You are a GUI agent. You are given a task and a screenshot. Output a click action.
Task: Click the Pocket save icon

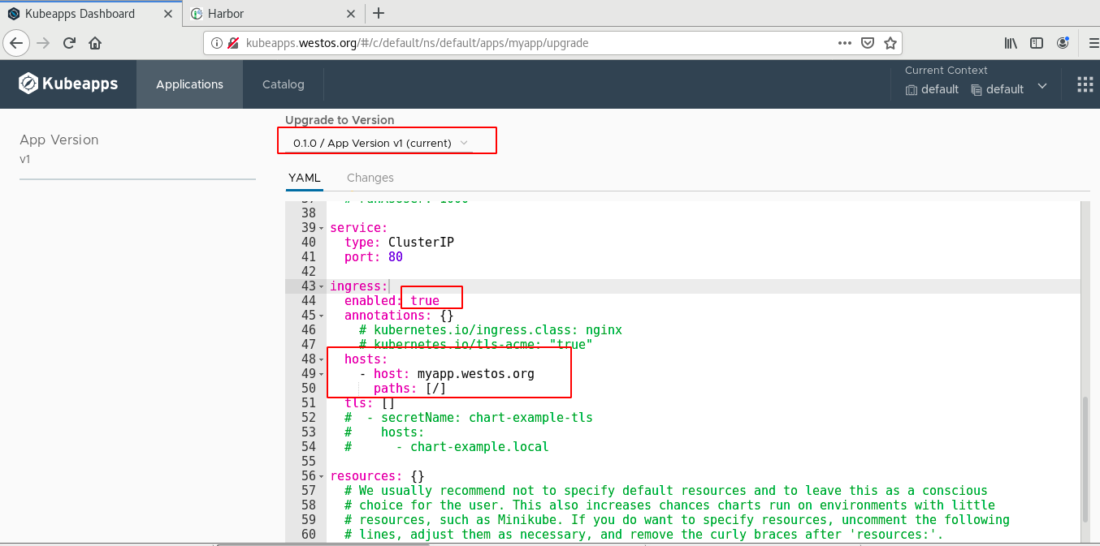click(x=868, y=43)
